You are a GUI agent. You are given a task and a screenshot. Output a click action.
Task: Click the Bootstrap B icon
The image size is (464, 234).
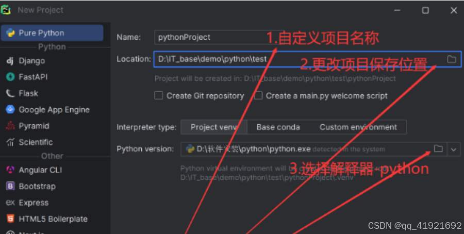point(10,186)
